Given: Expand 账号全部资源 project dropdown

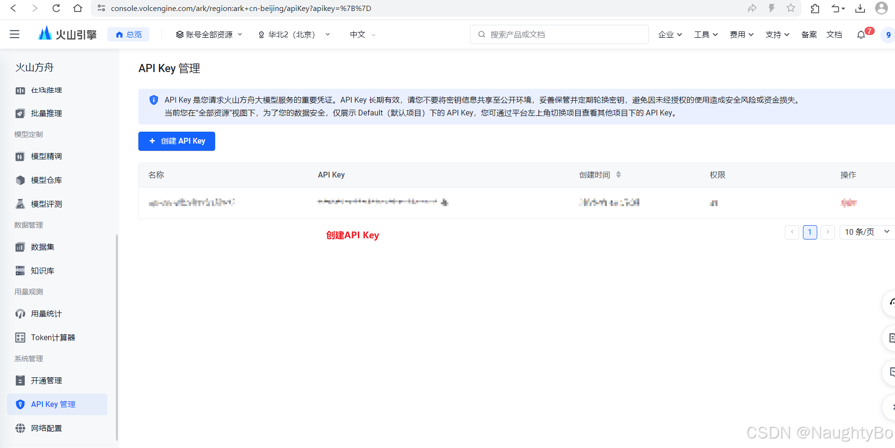Looking at the screenshot, I should (x=209, y=34).
